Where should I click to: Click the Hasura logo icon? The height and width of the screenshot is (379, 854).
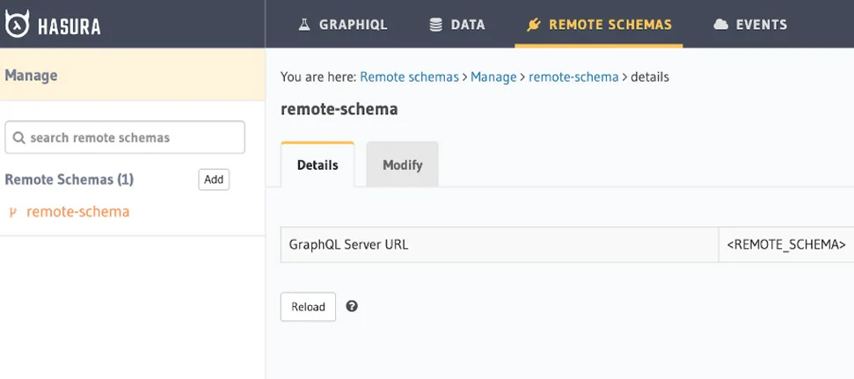(17, 24)
